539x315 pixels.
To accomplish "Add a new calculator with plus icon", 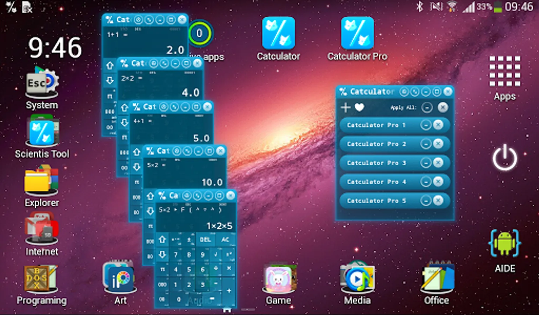I will pos(346,107).
